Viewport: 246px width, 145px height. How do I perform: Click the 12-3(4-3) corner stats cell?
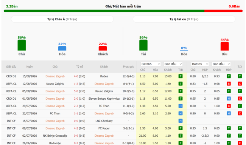pos(129,76)
